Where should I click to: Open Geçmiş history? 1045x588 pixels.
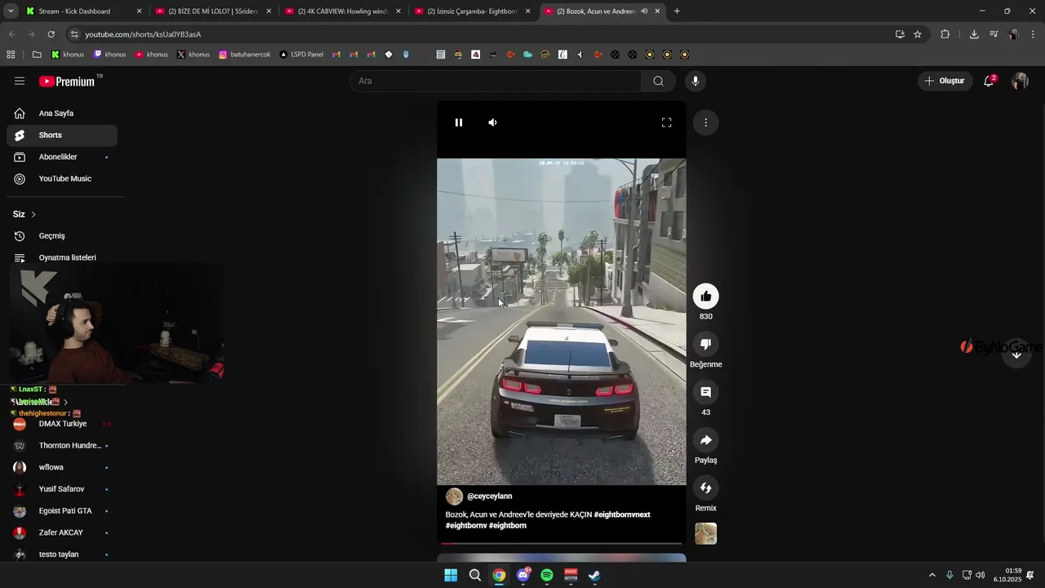pyautogui.click(x=62, y=236)
